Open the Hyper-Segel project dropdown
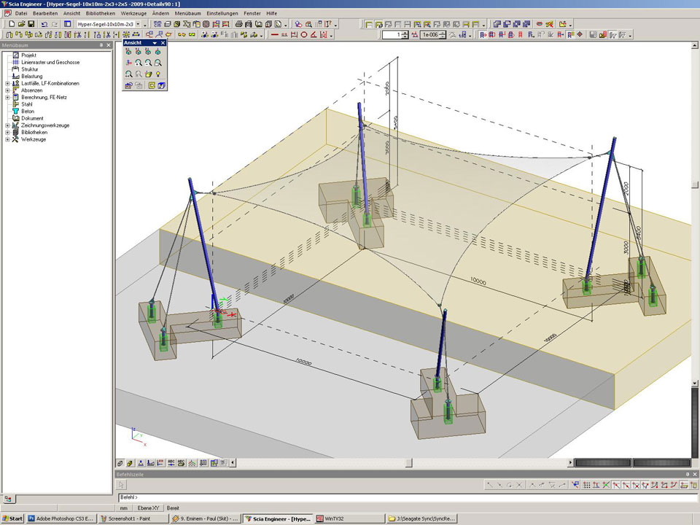Image resolution: width=700 pixels, height=525 pixels. [138, 24]
